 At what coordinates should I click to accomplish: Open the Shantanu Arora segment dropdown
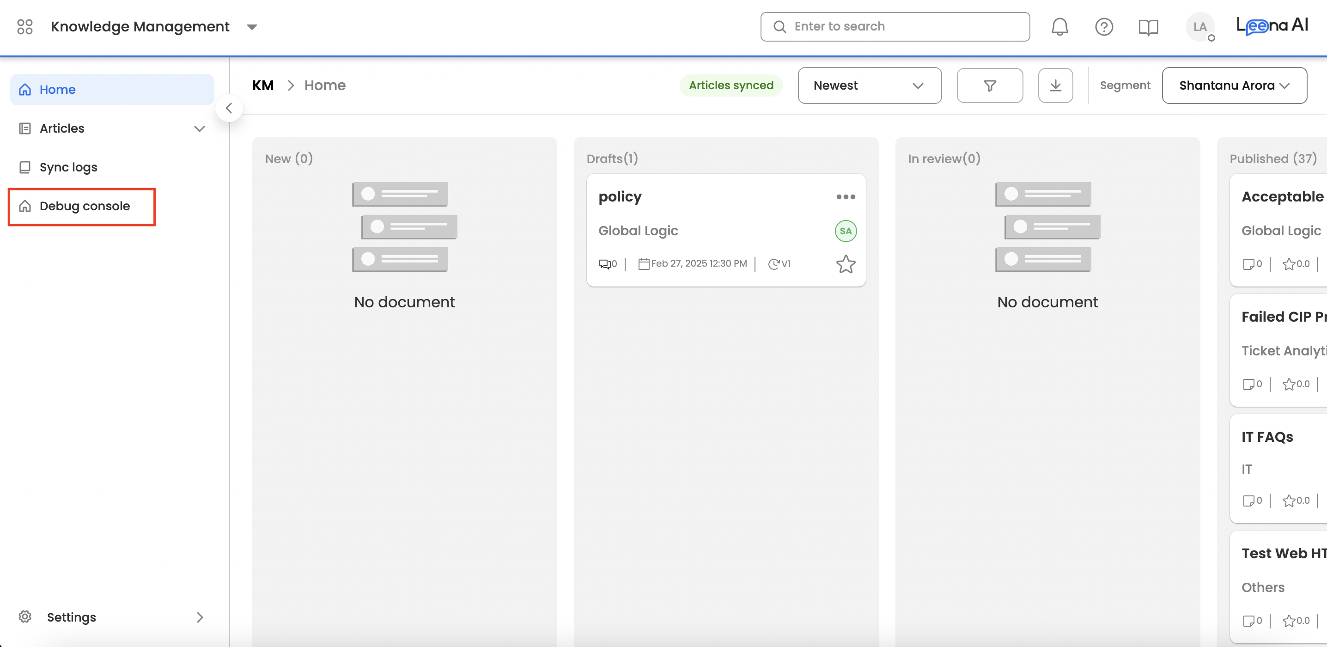point(1234,85)
